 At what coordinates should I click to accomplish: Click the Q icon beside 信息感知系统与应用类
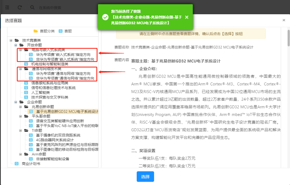point(26,83)
